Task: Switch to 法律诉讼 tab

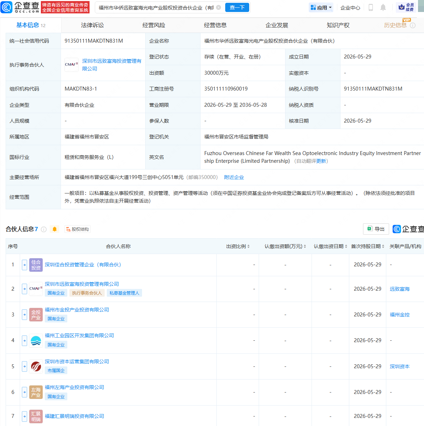Action: [92, 25]
